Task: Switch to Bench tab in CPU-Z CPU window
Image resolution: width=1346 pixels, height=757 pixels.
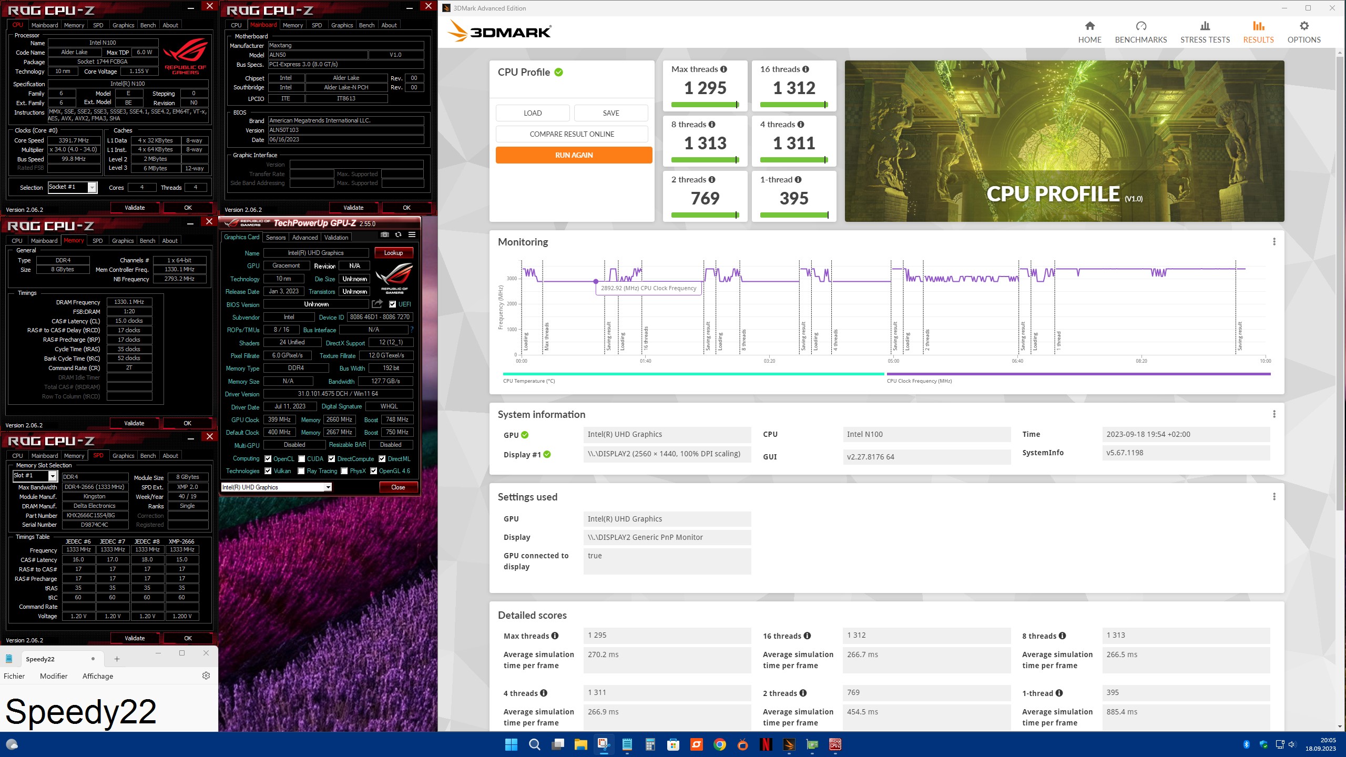Action: coord(148,25)
